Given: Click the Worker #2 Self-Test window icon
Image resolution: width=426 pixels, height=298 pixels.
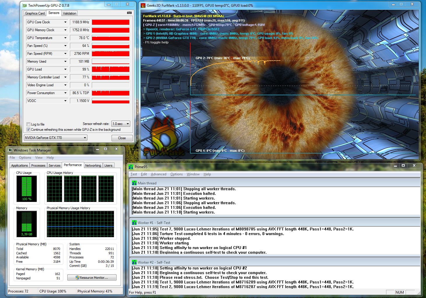Looking at the screenshot, I should [x=134, y=262].
